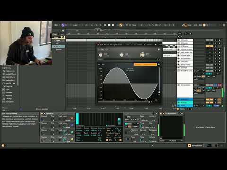Select the 28 Operator track header
This screenshot has width=227, height=170.
pos(185,65)
